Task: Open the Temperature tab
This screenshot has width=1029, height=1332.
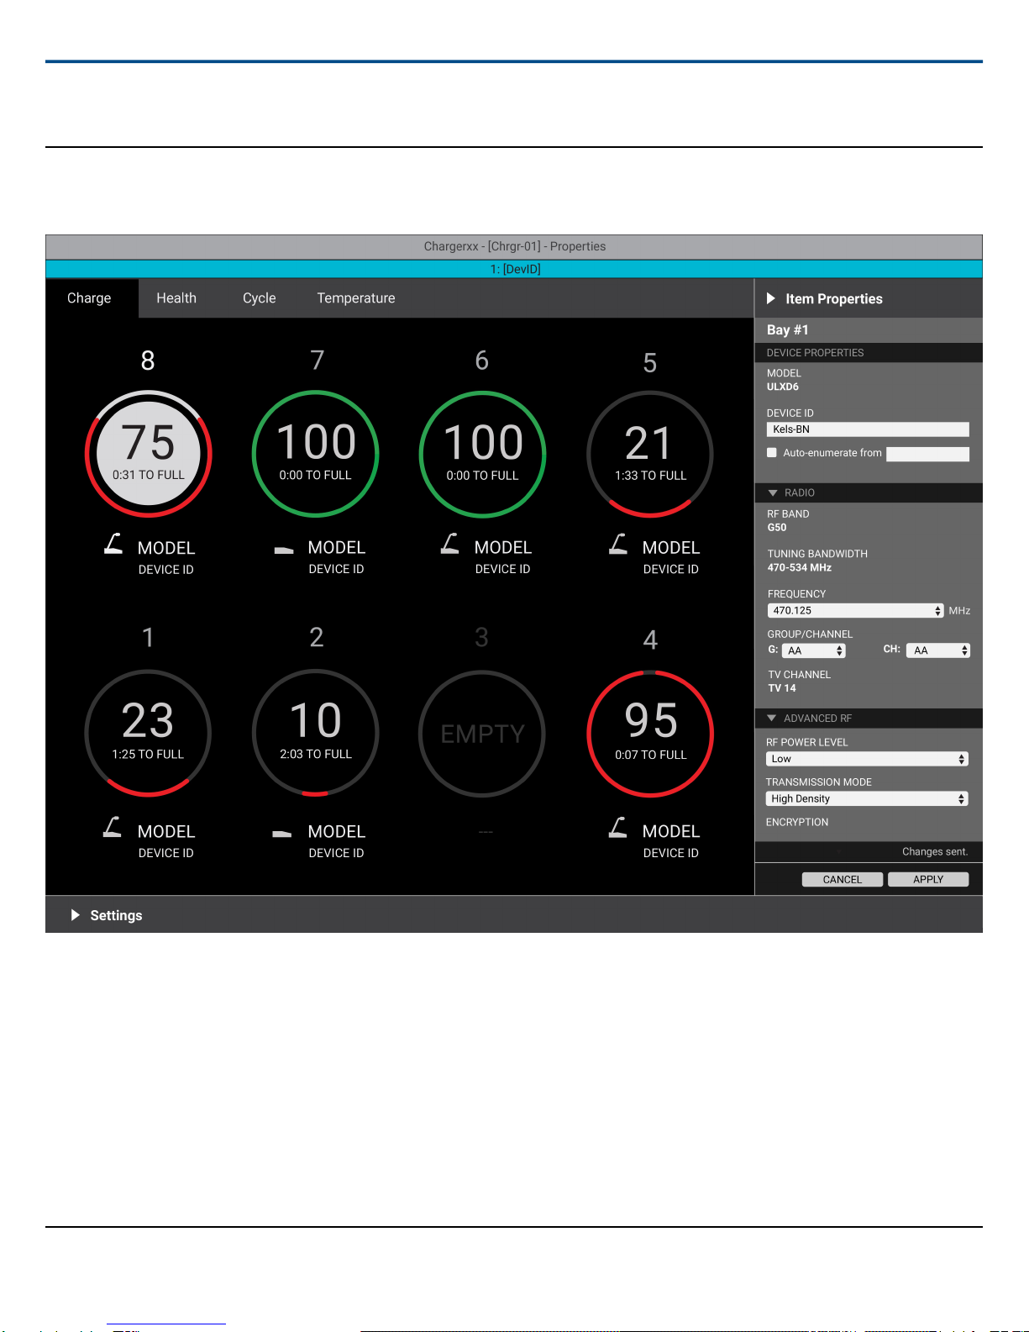Action: tap(356, 298)
